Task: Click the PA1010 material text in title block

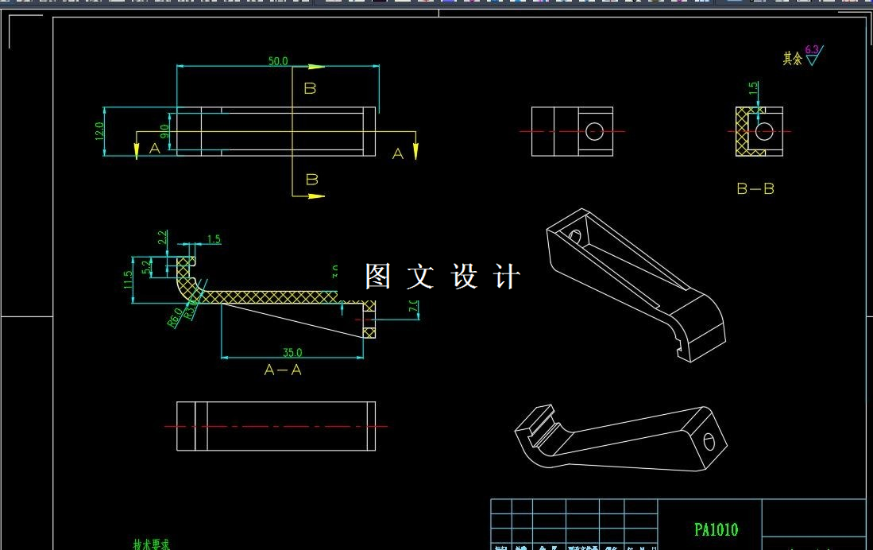Action: [x=716, y=529]
